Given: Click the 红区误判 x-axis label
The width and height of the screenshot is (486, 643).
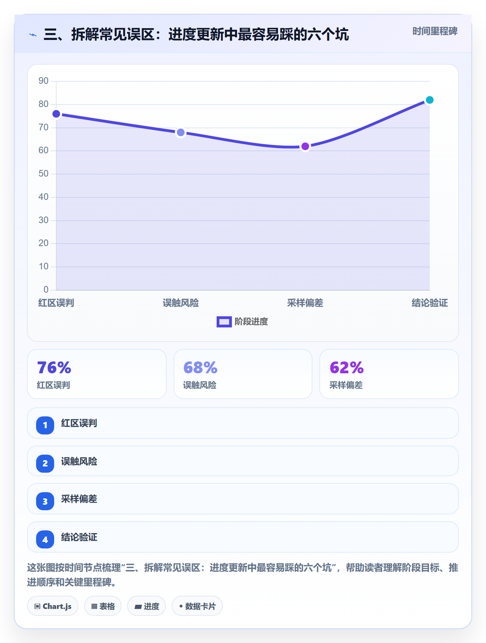Looking at the screenshot, I should [x=56, y=303].
